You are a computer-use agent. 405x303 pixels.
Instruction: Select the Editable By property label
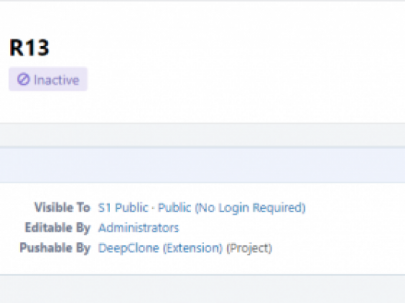pyautogui.click(x=58, y=228)
